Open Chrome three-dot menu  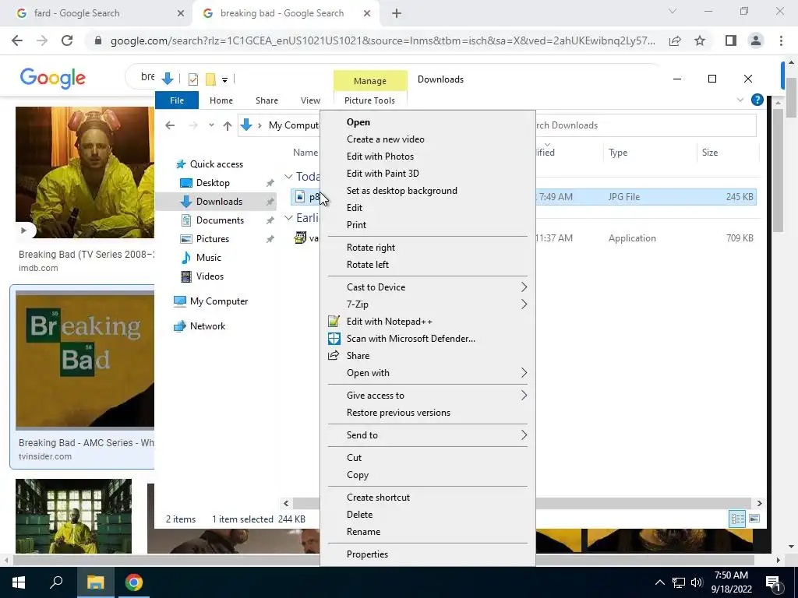781,40
